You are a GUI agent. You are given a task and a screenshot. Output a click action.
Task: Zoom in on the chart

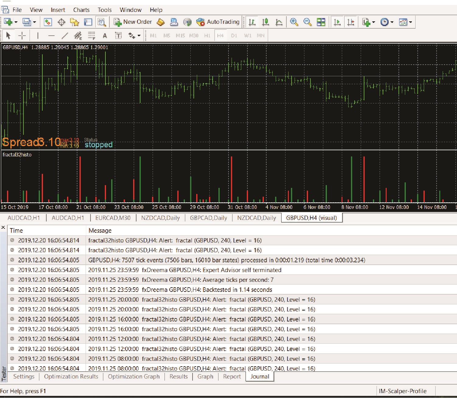(294, 22)
